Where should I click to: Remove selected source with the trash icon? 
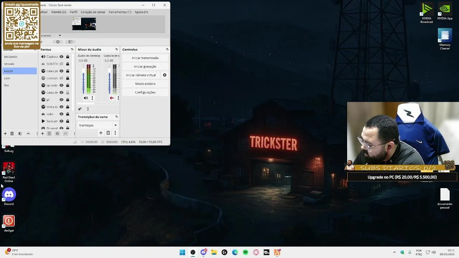click(x=49, y=133)
